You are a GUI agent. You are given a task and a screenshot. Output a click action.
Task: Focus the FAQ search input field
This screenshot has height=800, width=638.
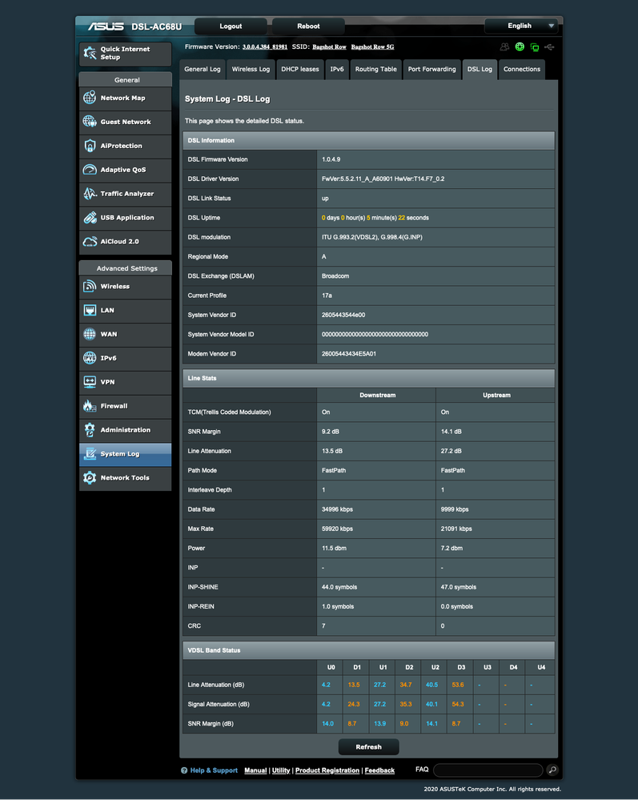click(488, 770)
